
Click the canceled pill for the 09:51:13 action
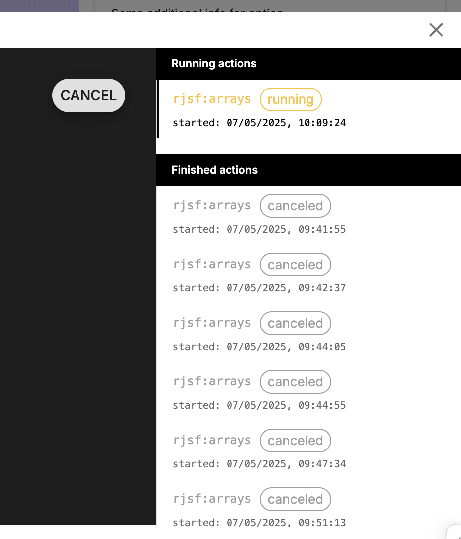pos(295,499)
